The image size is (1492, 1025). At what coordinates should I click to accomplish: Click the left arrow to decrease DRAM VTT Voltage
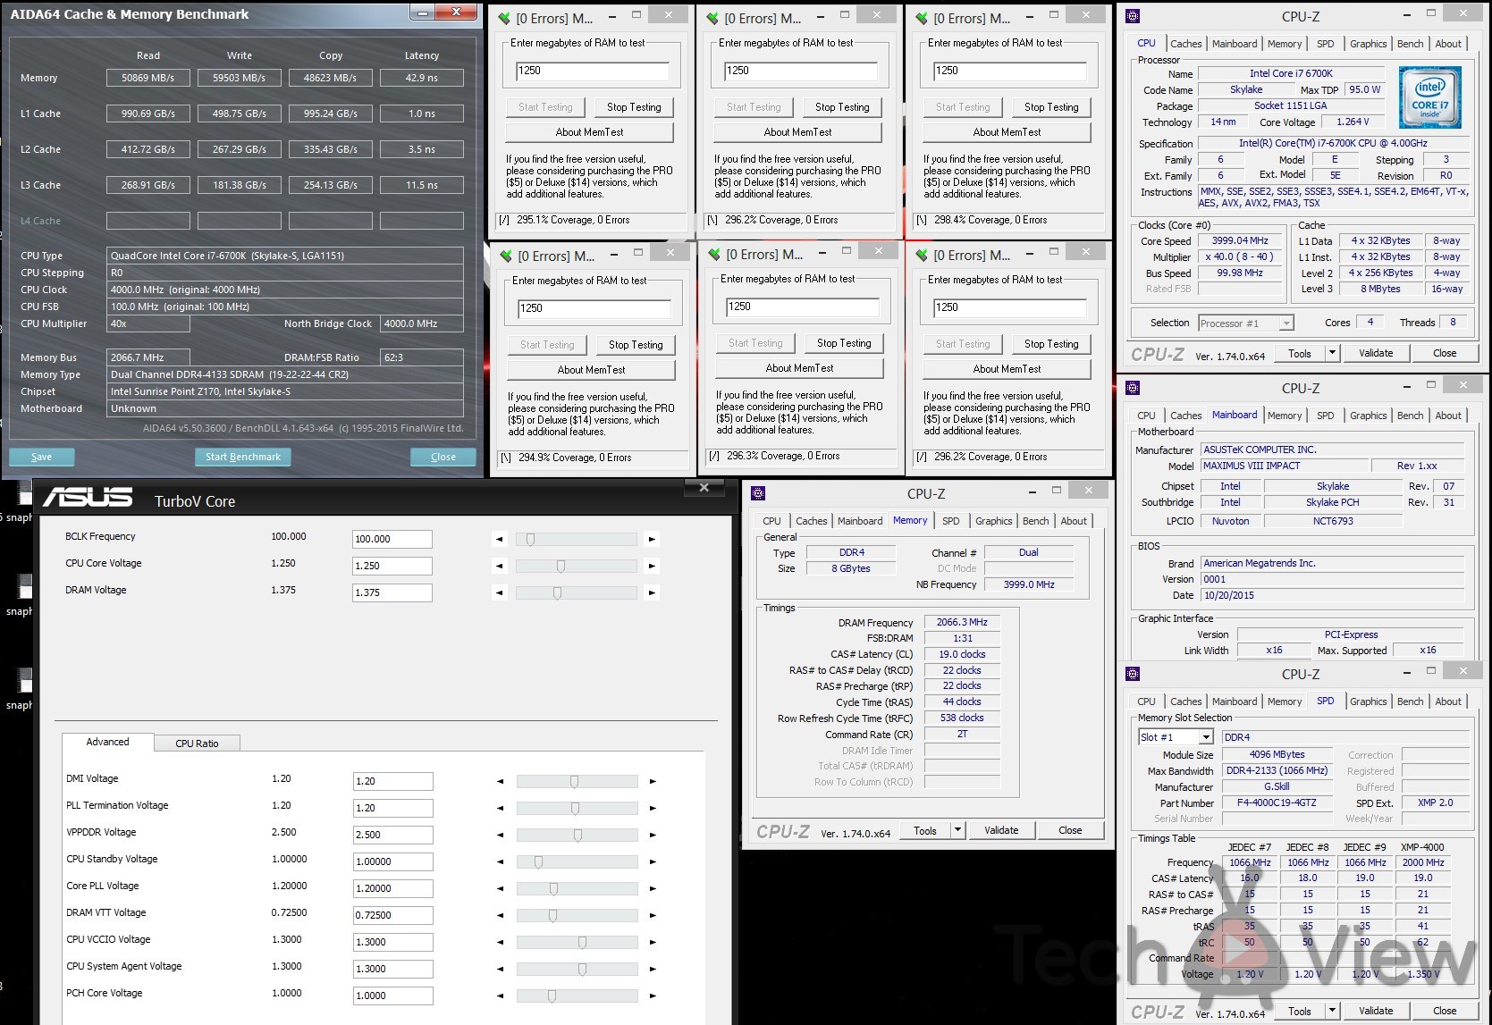[500, 916]
